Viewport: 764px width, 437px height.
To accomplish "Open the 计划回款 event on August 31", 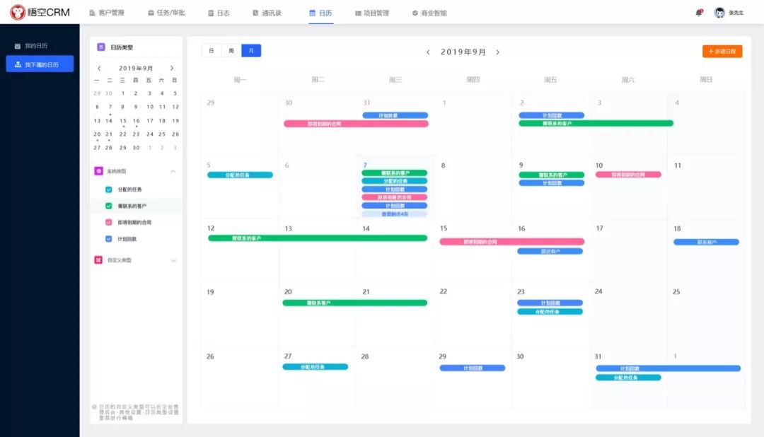I will 395,115.
